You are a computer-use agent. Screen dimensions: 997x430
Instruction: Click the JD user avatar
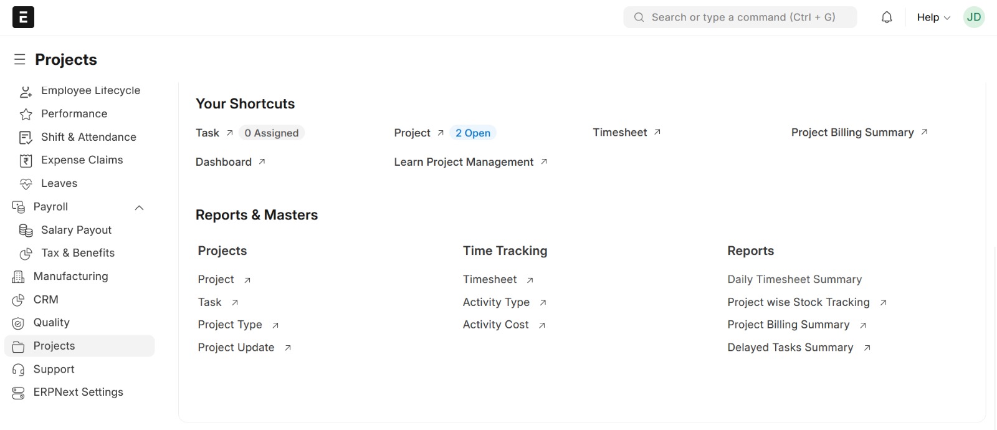point(974,17)
